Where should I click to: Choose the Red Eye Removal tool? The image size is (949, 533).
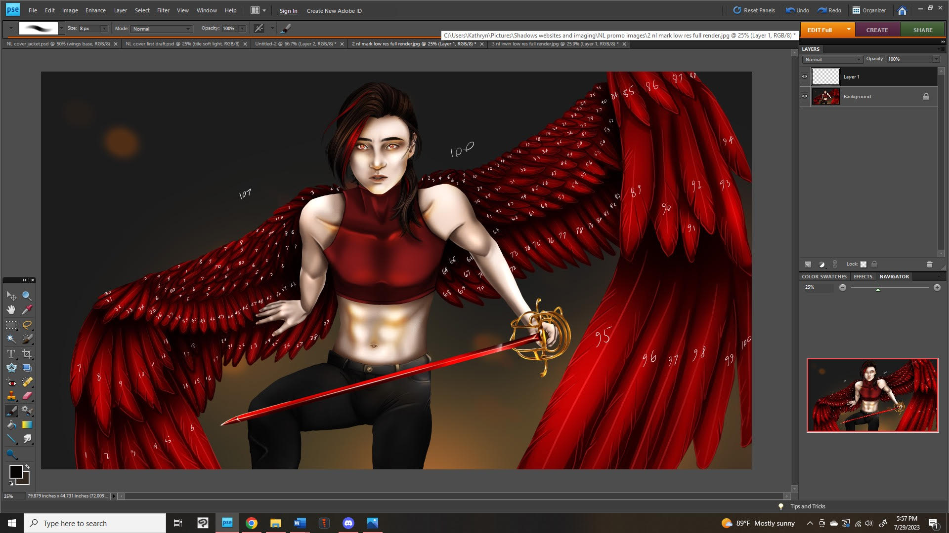coord(11,382)
